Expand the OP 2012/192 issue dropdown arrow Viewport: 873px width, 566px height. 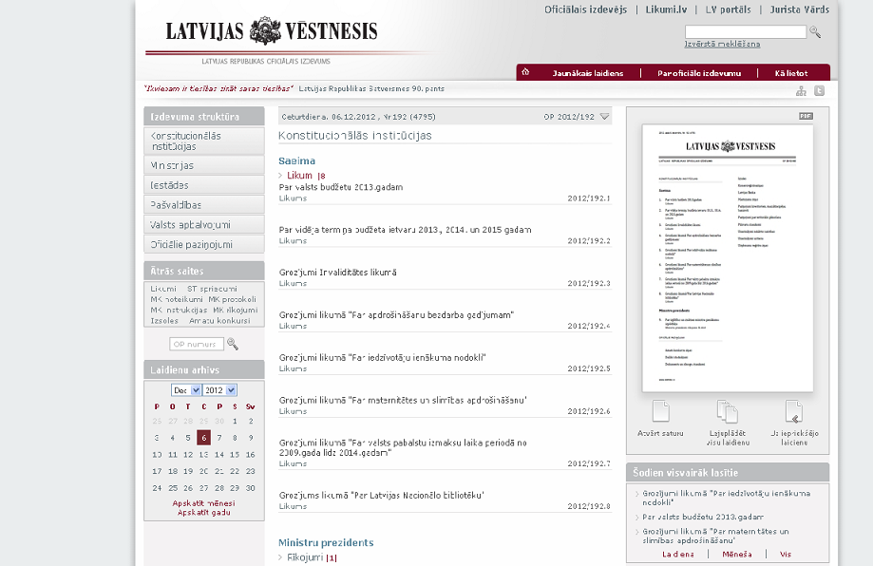point(605,117)
